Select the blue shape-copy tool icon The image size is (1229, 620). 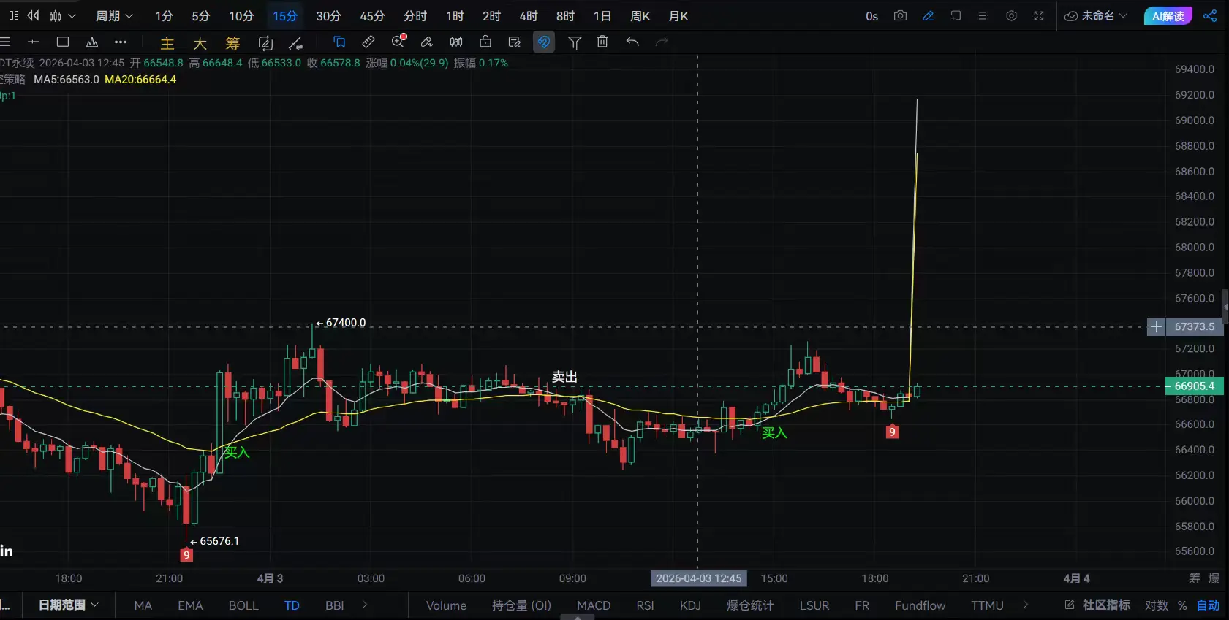click(x=339, y=42)
